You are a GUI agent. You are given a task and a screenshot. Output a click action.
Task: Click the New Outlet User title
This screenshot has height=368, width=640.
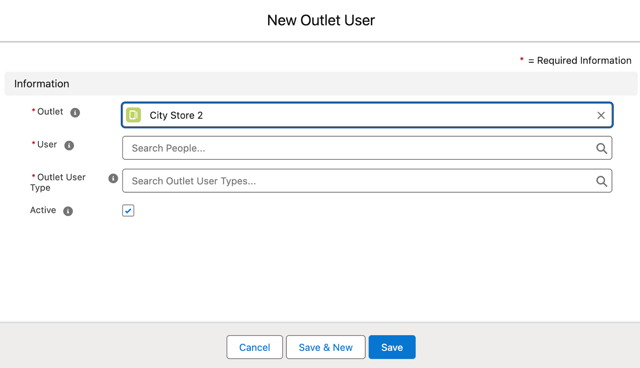(x=321, y=20)
